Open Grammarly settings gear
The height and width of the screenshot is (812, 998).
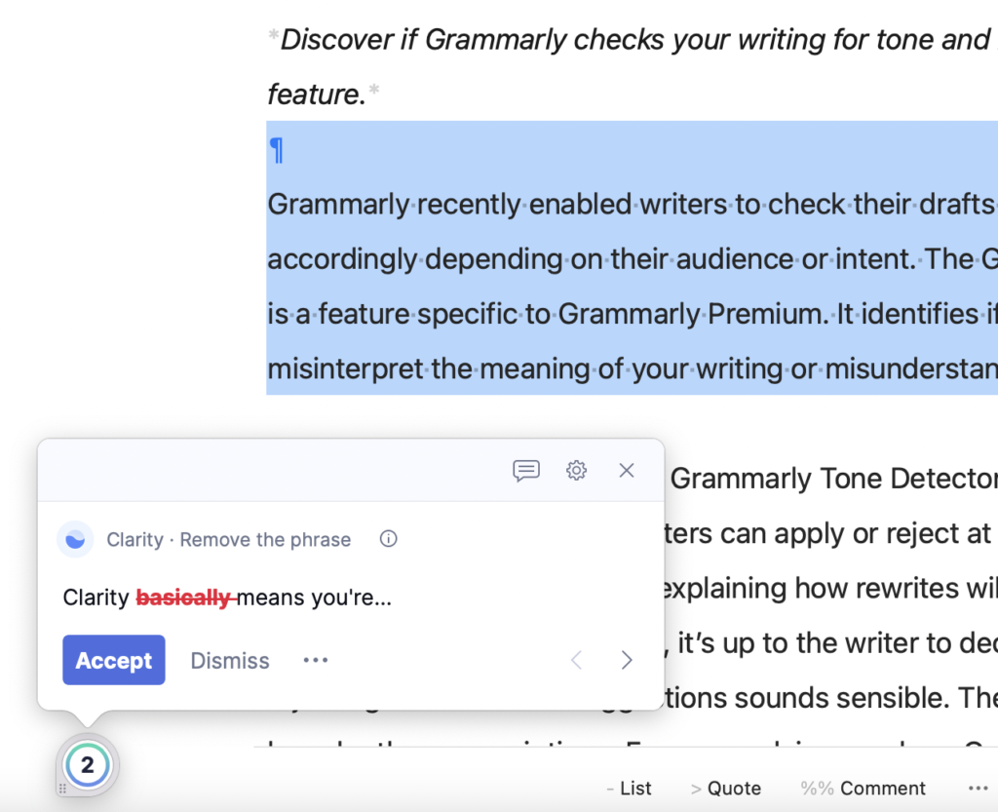(576, 471)
